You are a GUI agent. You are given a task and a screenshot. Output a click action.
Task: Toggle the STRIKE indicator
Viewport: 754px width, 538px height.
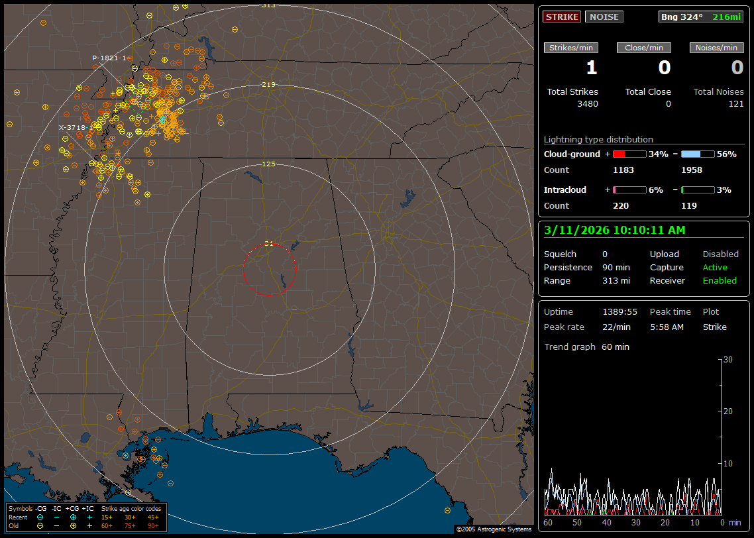pos(562,17)
